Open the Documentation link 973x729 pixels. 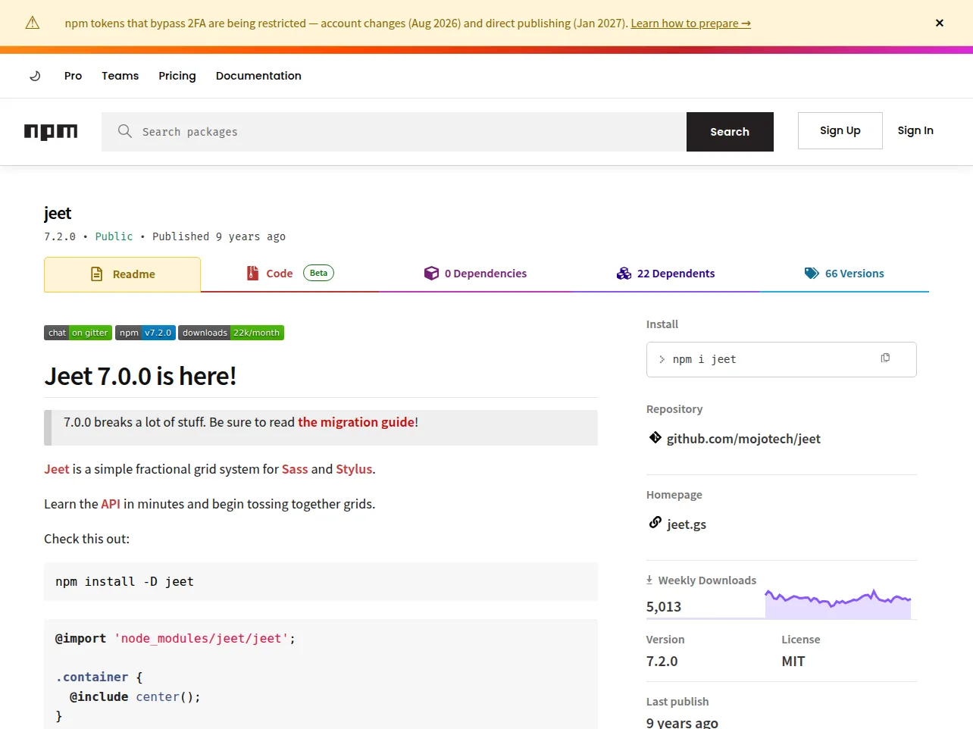pyautogui.click(x=258, y=76)
